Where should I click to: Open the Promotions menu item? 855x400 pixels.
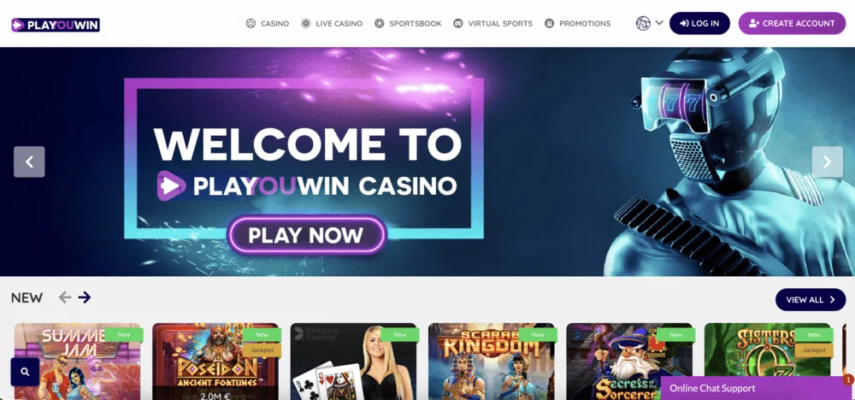coord(577,23)
